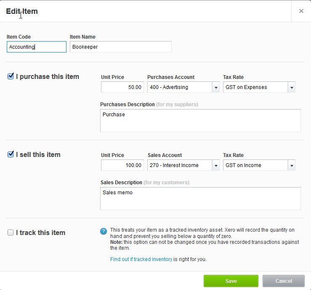
Task: Click the 'Purchases Description' label
Action: click(128, 105)
